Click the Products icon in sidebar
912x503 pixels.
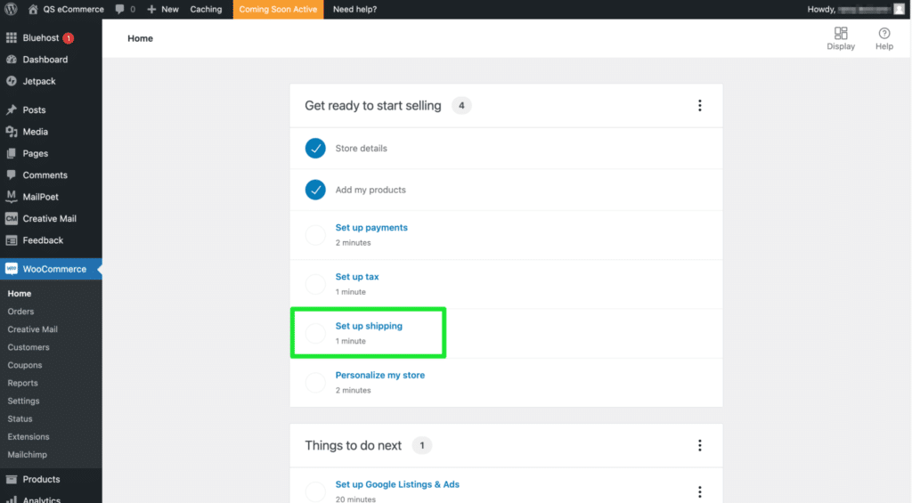[x=11, y=479]
